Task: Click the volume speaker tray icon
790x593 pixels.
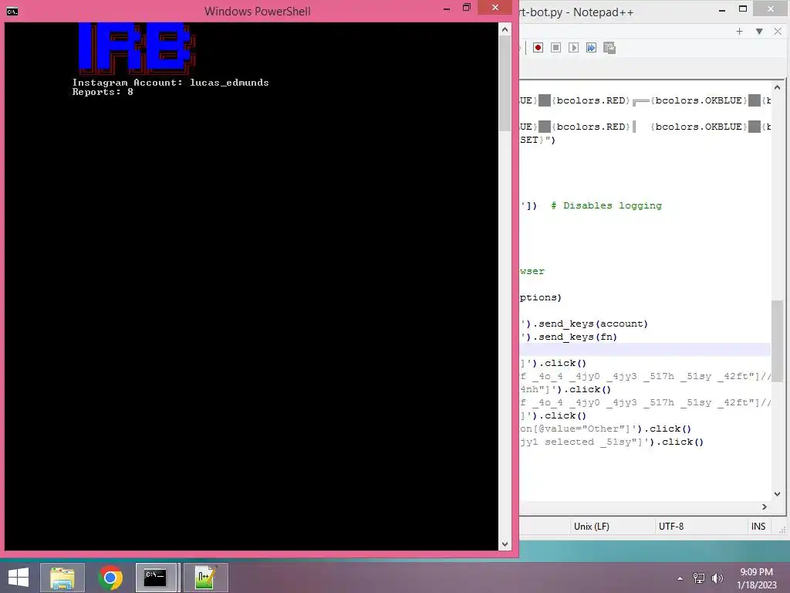Action: coord(717,578)
